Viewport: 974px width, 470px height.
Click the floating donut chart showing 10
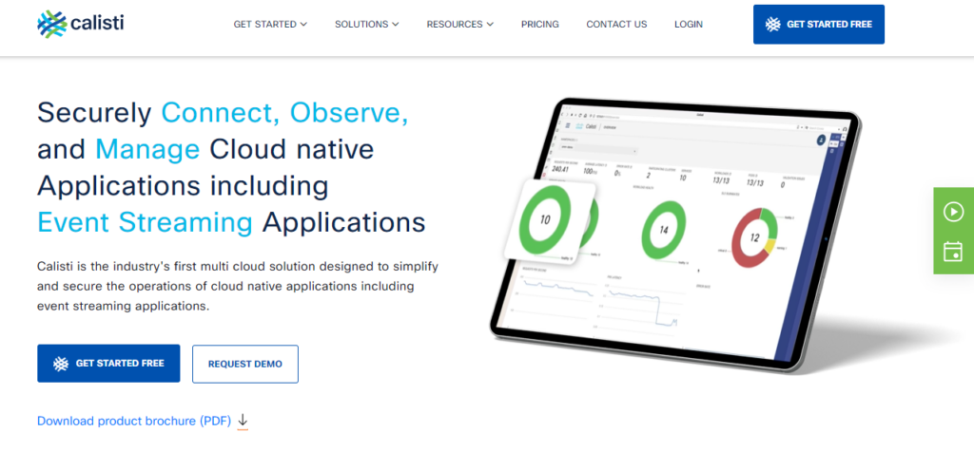[x=545, y=220]
